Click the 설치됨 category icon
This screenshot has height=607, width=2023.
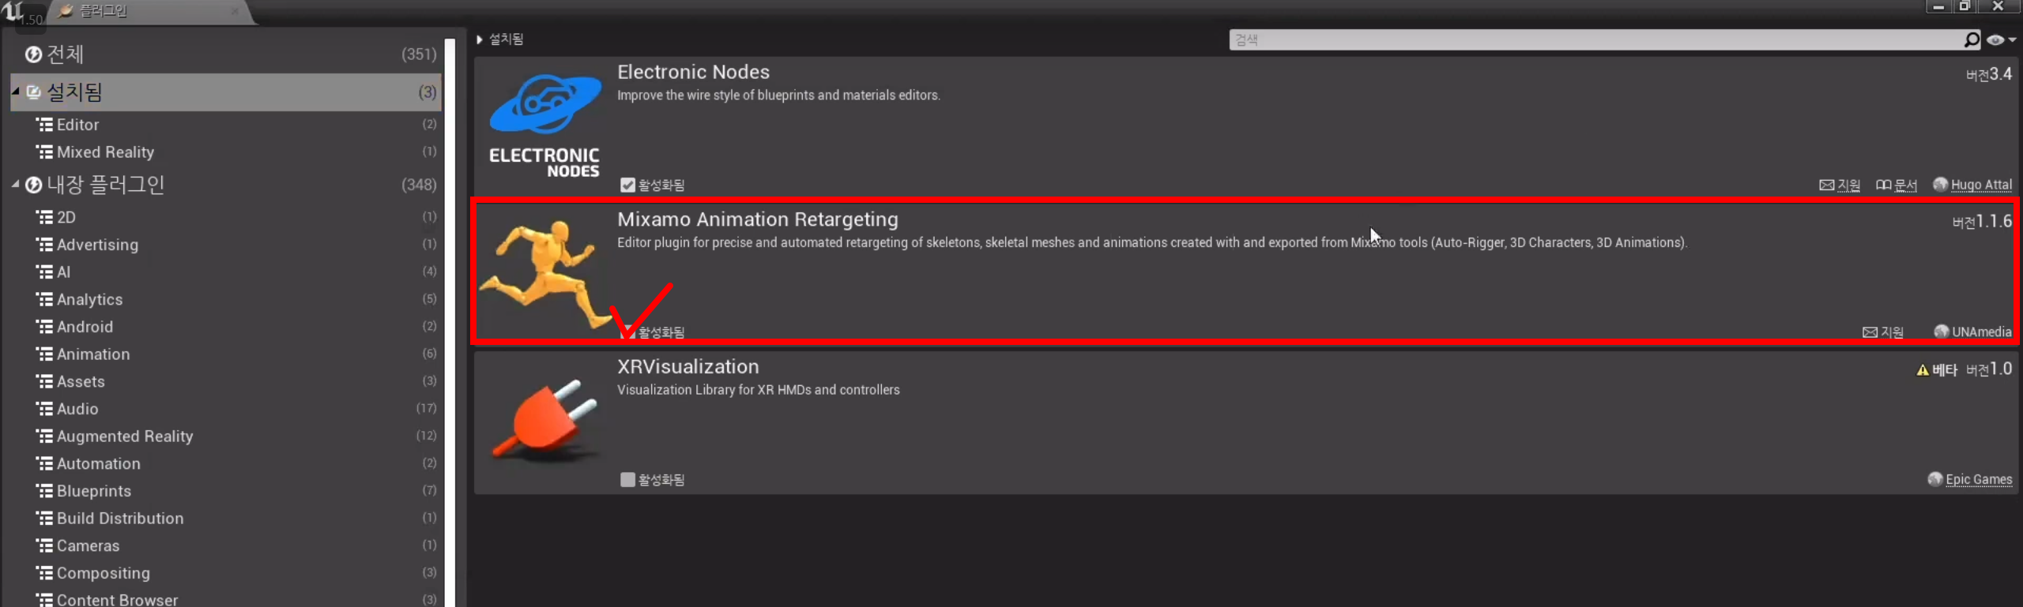33,92
